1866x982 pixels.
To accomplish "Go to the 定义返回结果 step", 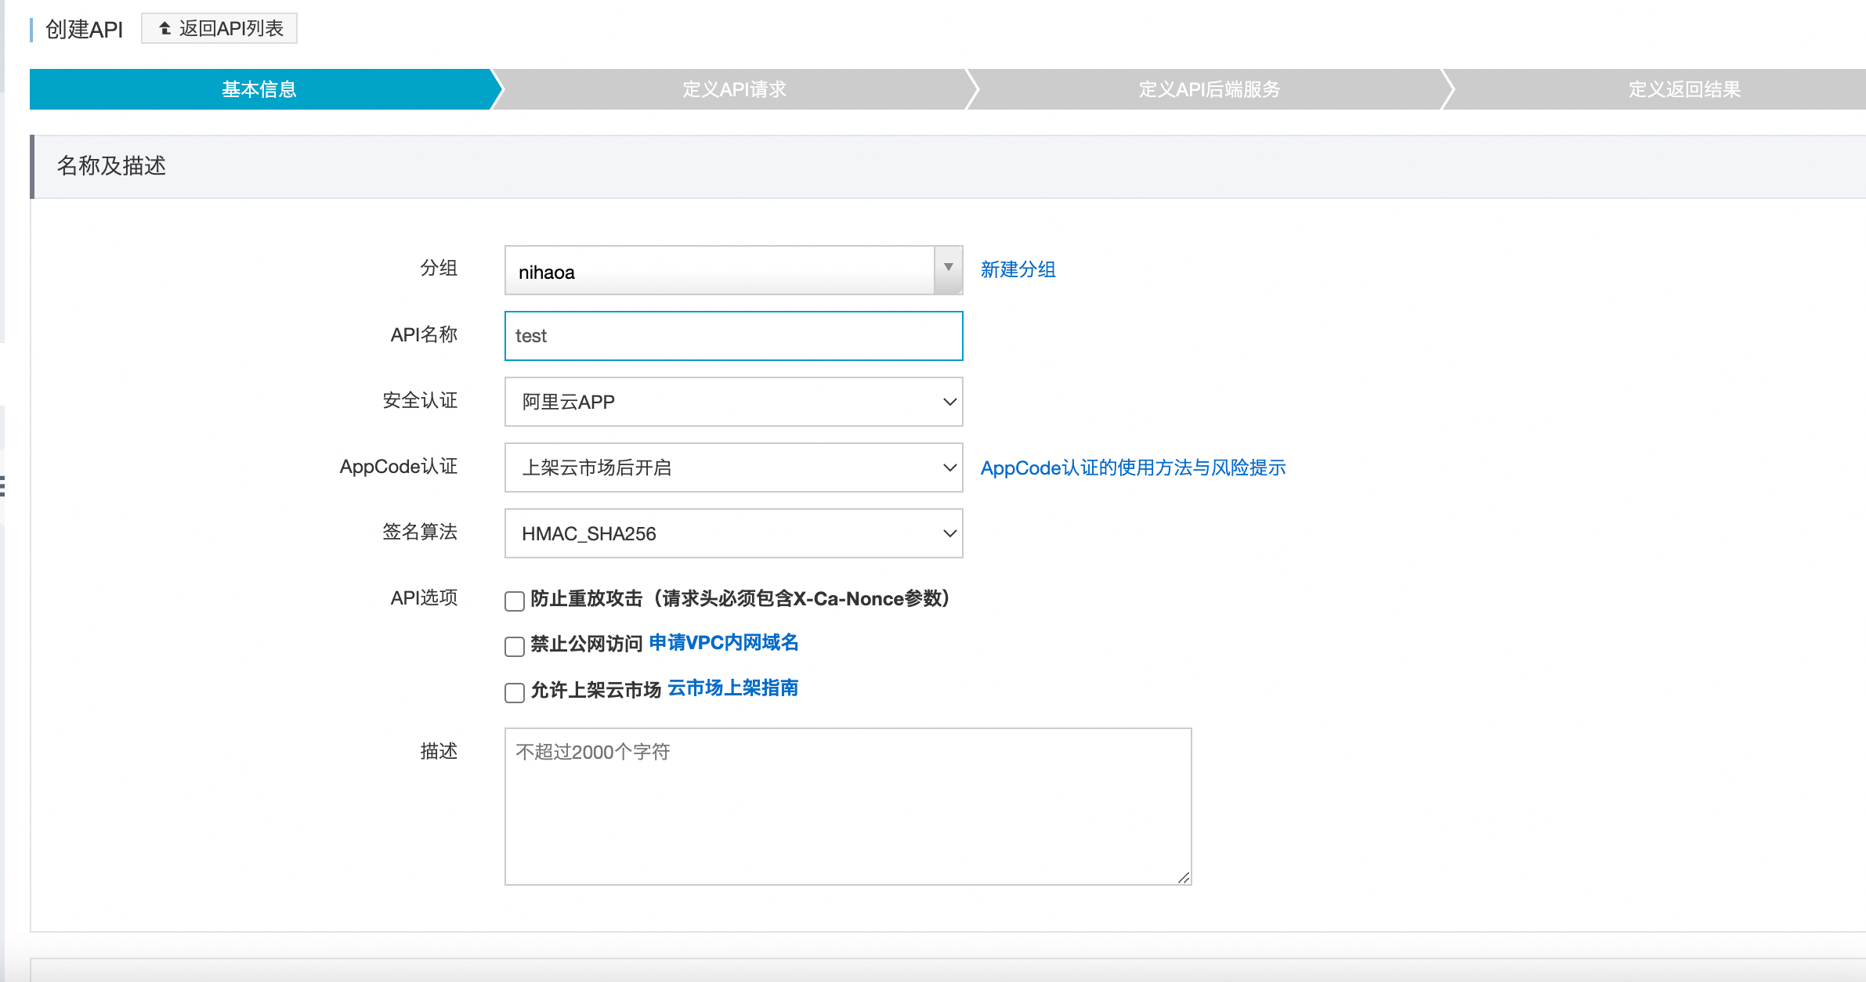I will (1684, 89).
